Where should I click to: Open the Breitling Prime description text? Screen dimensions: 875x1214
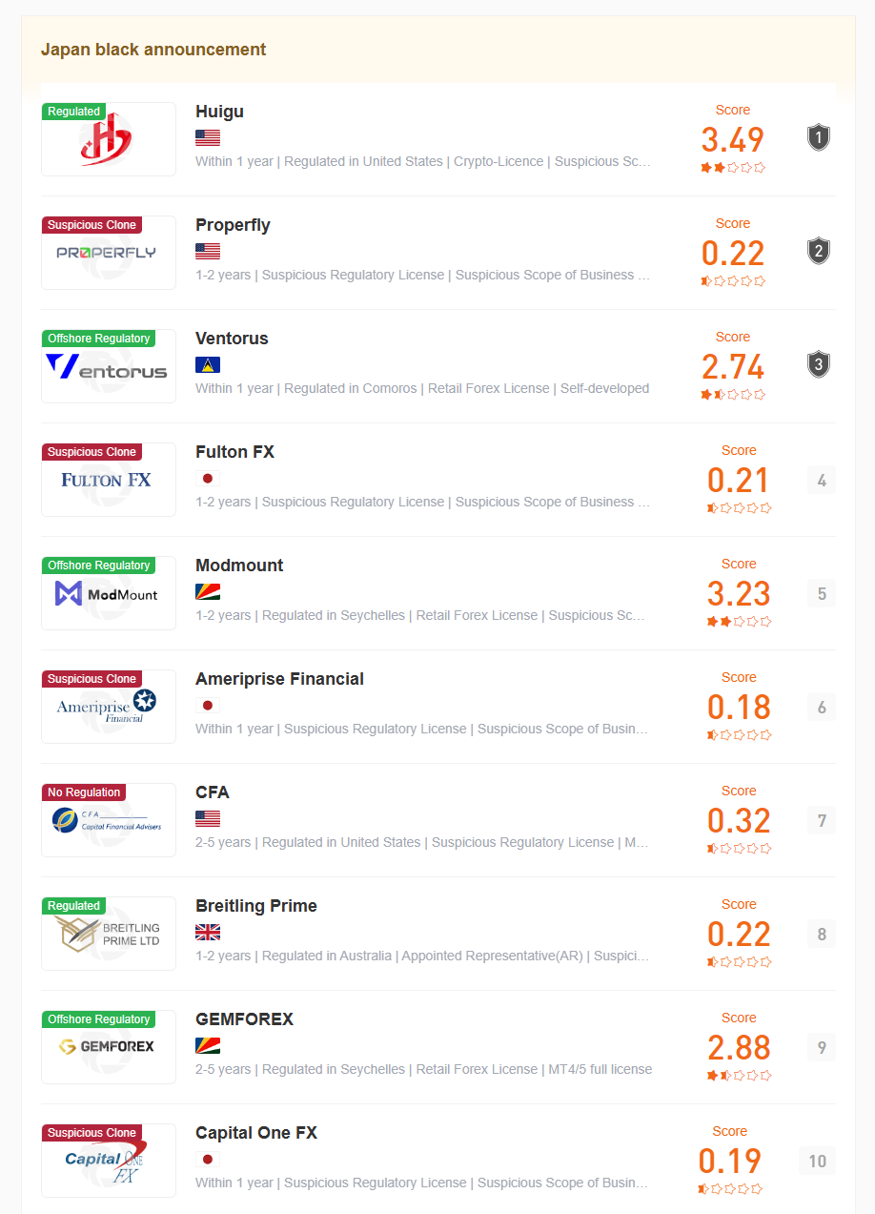click(x=423, y=956)
